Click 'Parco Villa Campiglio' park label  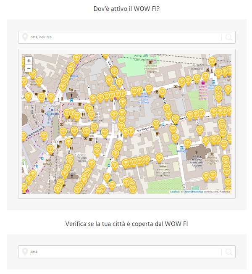tap(141, 58)
